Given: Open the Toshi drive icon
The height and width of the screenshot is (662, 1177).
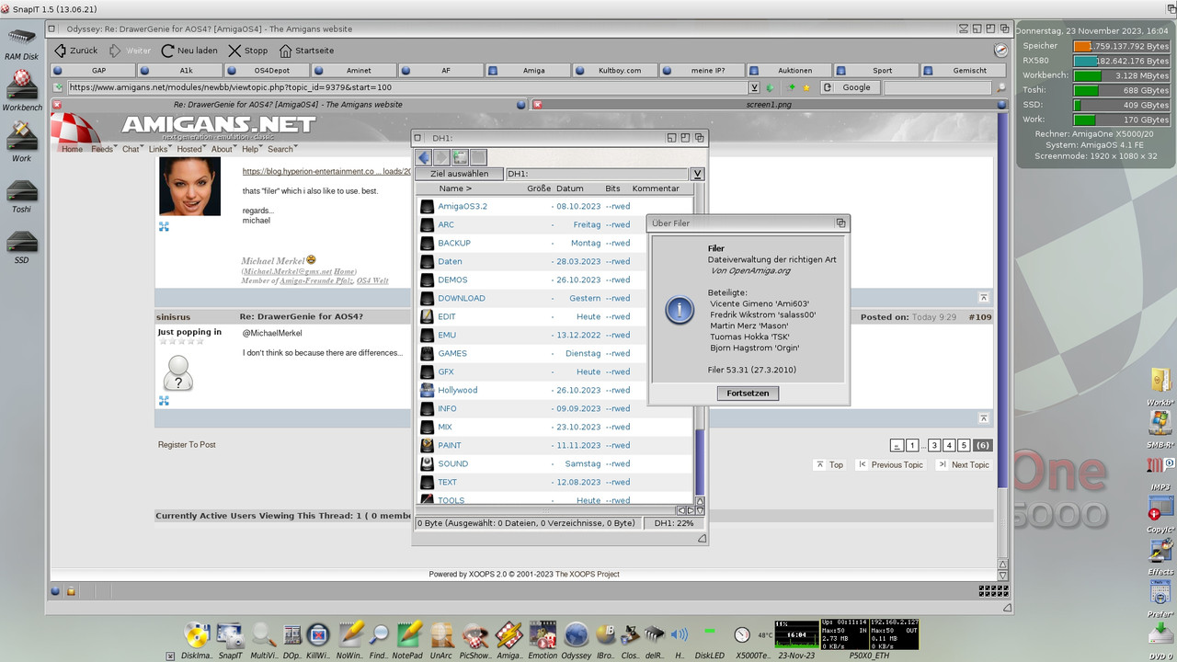Looking at the screenshot, I should point(21,196).
